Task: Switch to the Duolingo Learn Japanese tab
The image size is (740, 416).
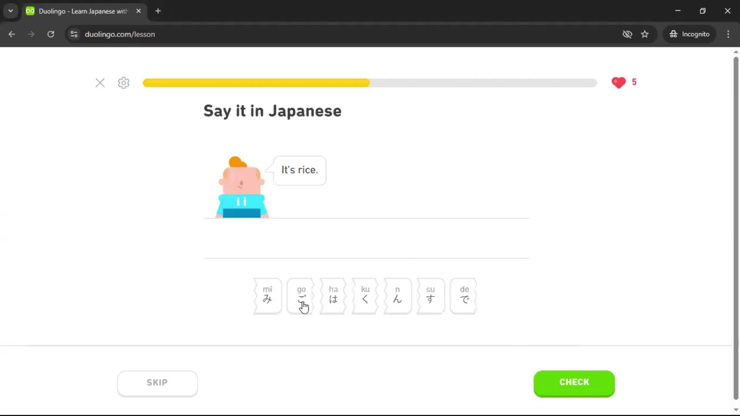Action: tap(83, 11)
